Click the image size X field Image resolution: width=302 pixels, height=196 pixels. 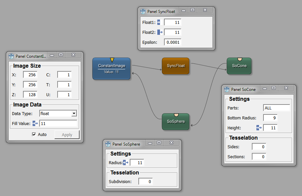pyautogui.click(x=30, y=75)
